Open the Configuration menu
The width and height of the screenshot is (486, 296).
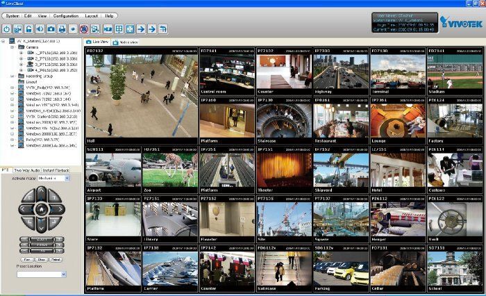coord(65,15)
